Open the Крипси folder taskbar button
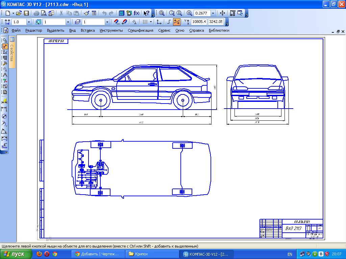346x259 pixels. click(152, 254)
